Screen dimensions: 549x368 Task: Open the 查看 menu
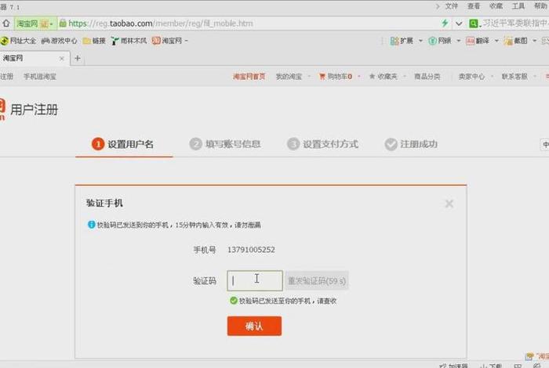tap(474, 6)
